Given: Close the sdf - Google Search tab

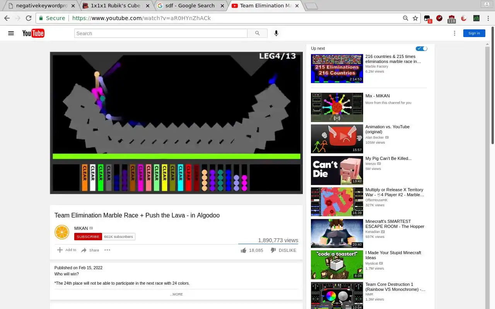Looking at the screenshot, I should pos(223,6).
